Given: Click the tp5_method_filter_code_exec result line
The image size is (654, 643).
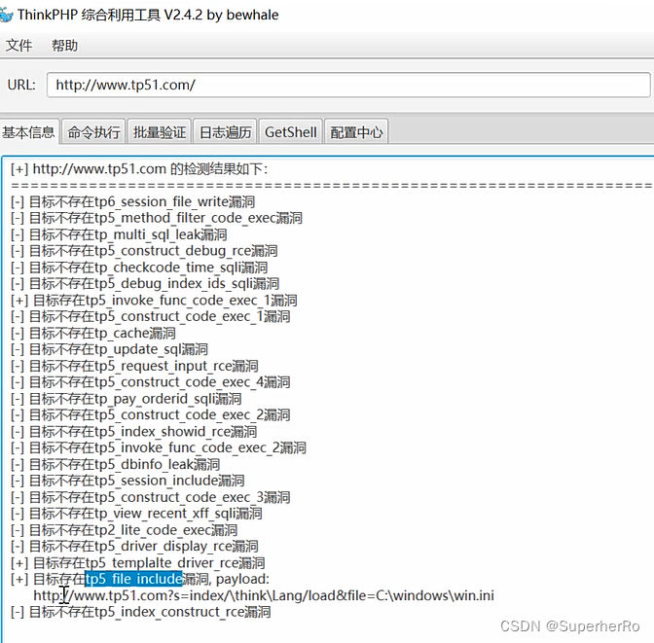Looking at the screenshot, I should (157, 218).
